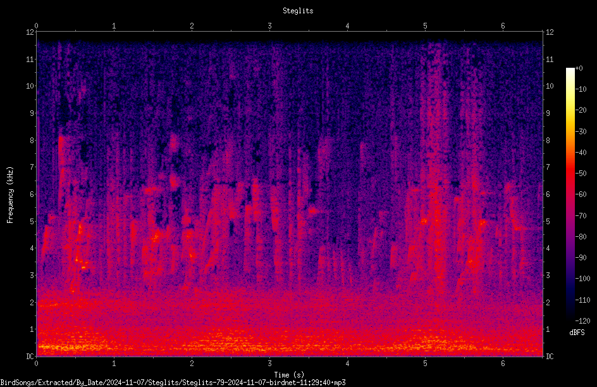Click the Steglits title text

[298, 11]
